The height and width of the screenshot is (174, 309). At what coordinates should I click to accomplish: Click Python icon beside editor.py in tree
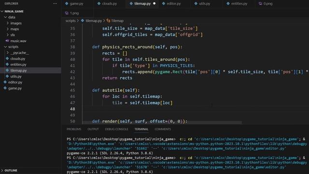pyautogui.click(x=5, y=82)
